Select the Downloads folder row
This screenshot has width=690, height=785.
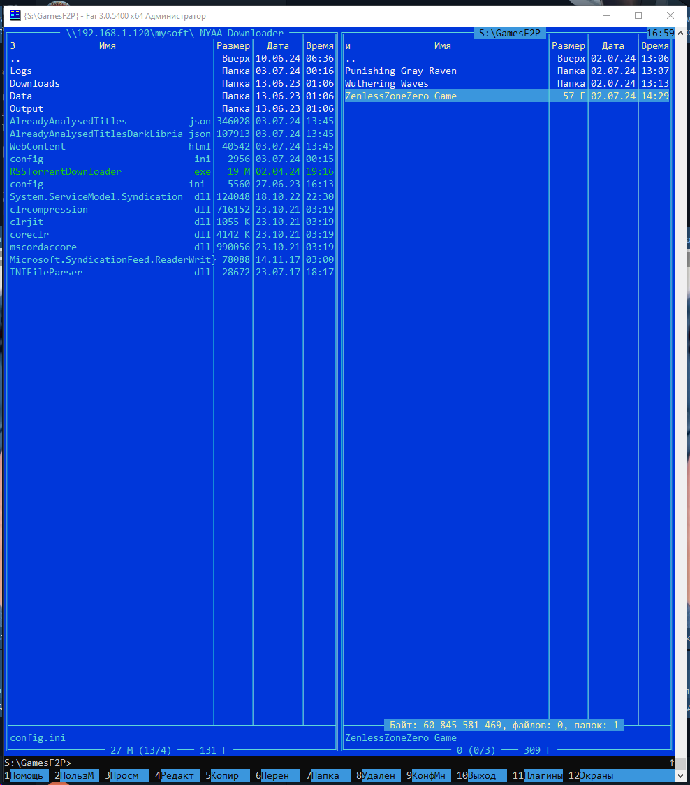point(172,84)
